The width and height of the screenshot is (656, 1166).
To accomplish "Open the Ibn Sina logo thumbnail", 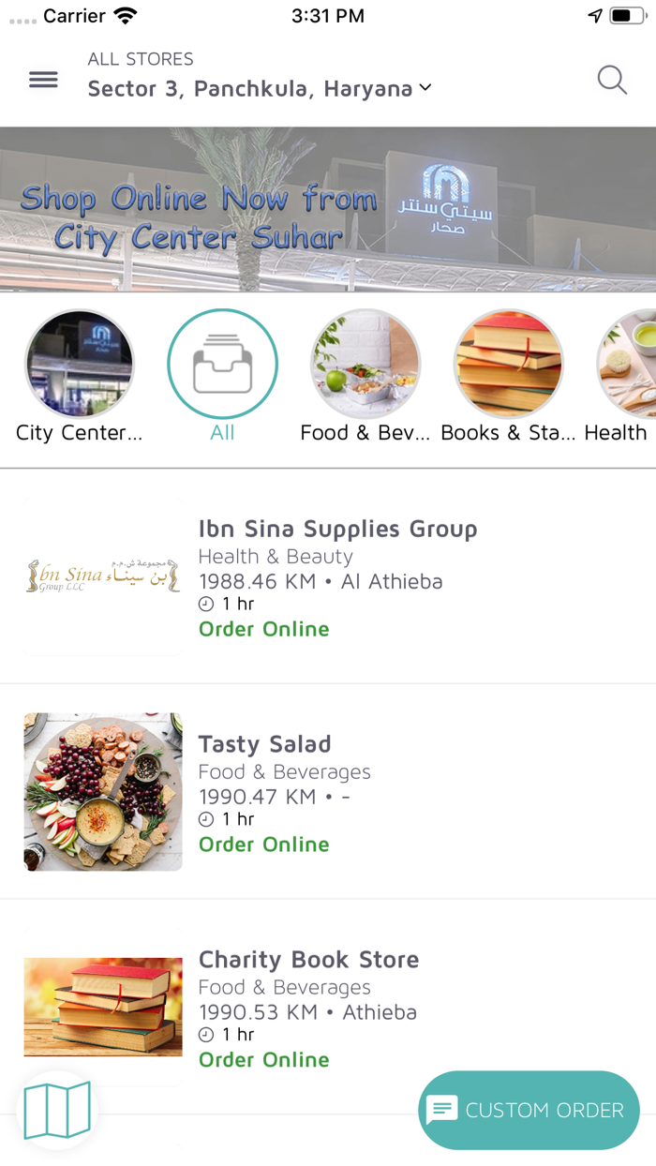I will click(x=103, y=576).
